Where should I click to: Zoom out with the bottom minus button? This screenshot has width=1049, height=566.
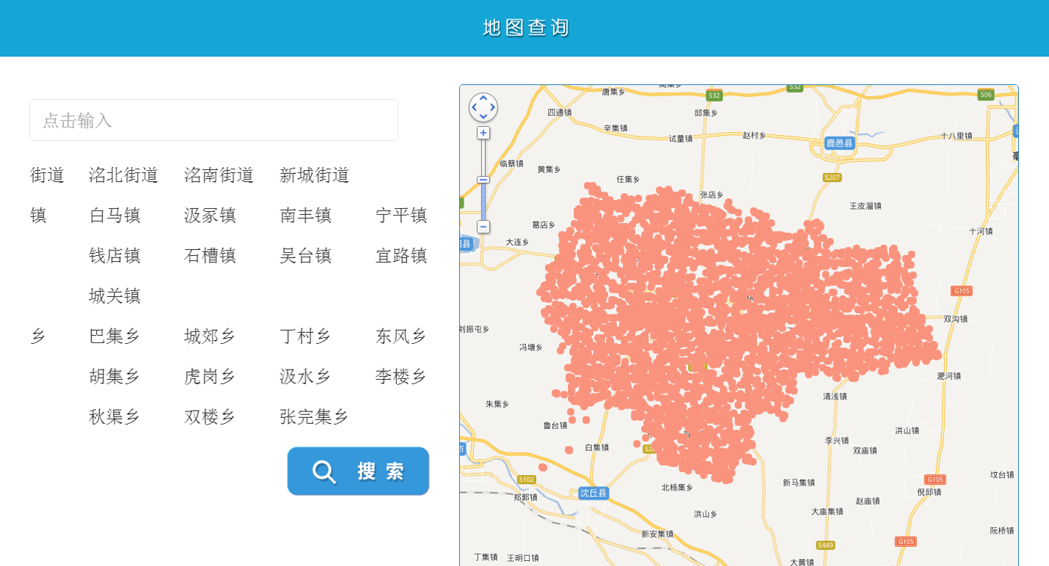click(x=483, y=227)
